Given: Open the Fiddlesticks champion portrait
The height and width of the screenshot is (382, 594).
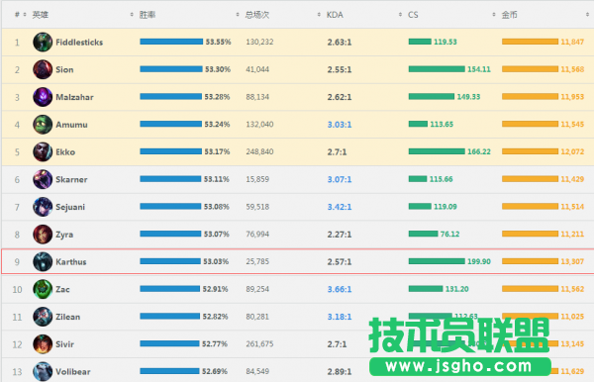Looking at the screenshot, I should [x=43, y=42].
